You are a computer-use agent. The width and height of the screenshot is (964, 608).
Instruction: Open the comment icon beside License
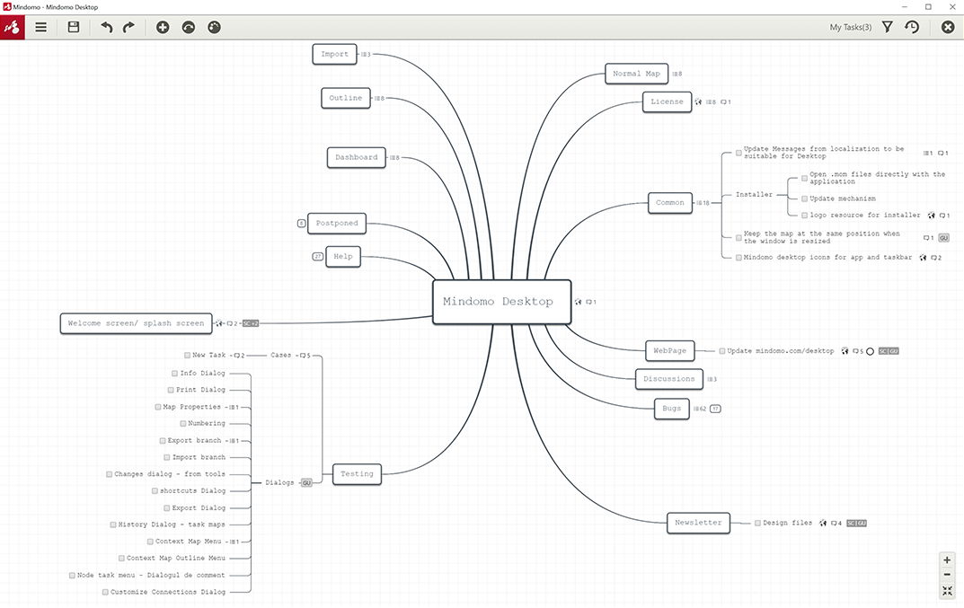click(725, 102)
